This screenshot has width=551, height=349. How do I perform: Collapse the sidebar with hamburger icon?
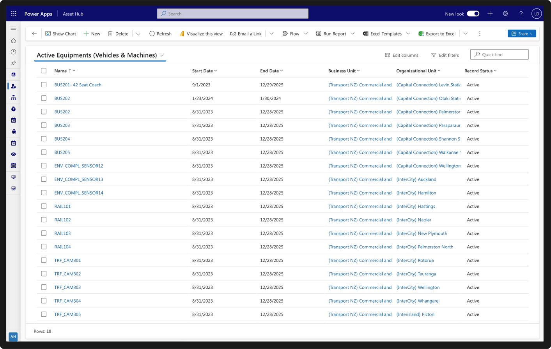click(x=13, y=28)
